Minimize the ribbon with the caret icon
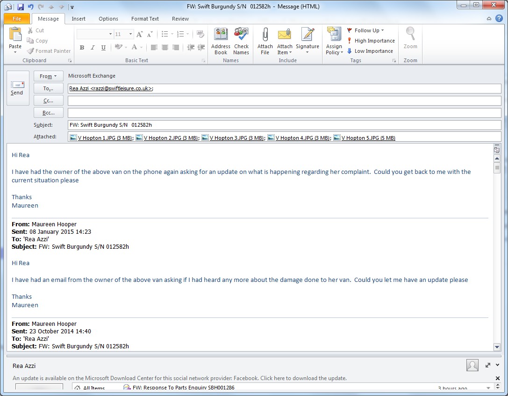Screen dimensions: 508x396 click(489, 19)
